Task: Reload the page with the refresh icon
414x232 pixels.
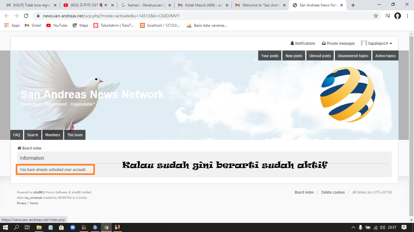Action: (26, 16)
